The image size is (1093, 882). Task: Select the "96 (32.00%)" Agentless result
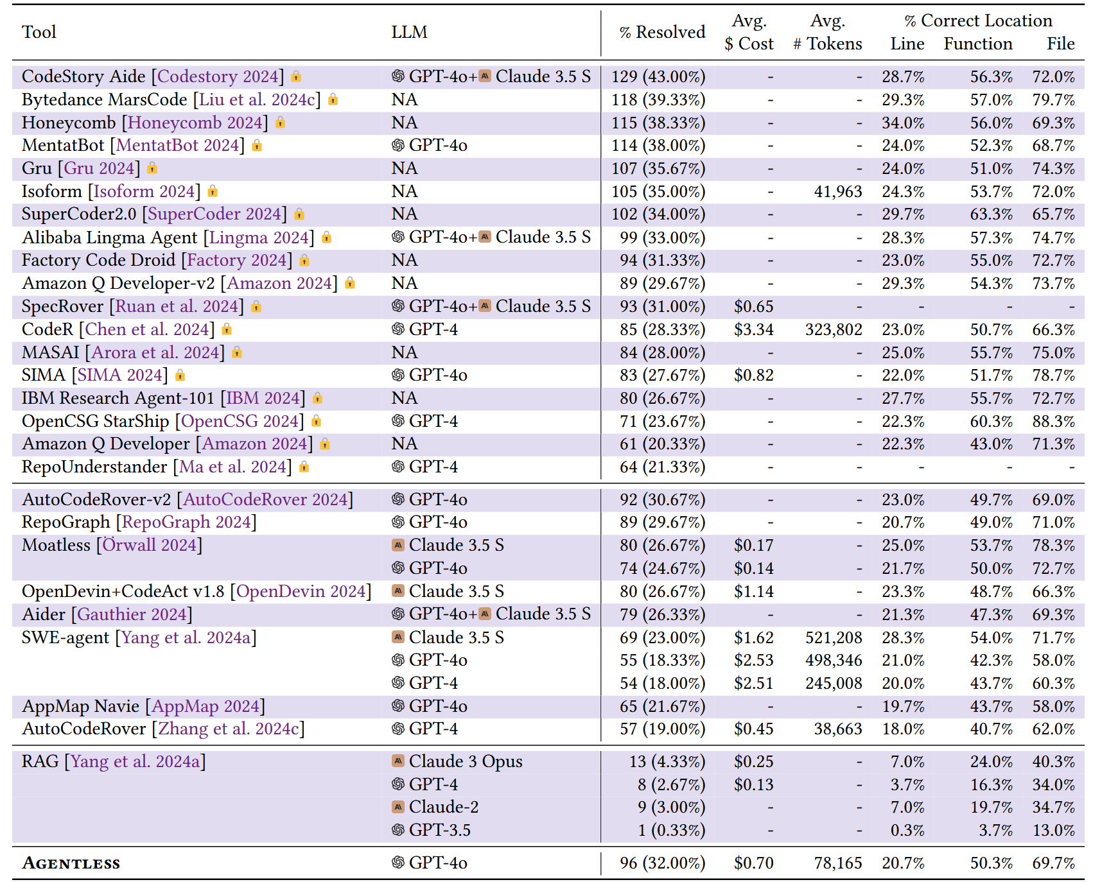[663, 863]
